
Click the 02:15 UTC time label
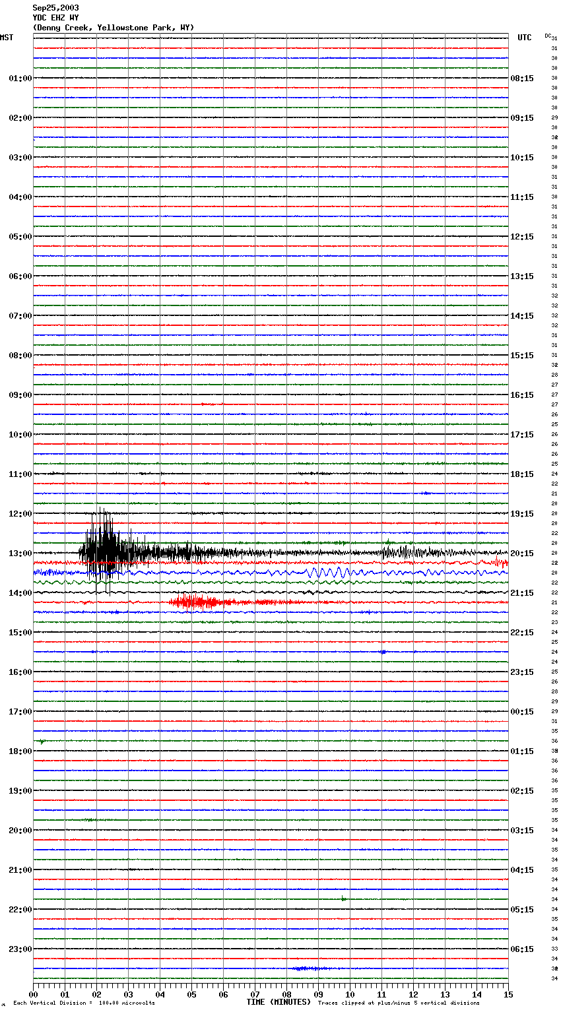(522, 791)
